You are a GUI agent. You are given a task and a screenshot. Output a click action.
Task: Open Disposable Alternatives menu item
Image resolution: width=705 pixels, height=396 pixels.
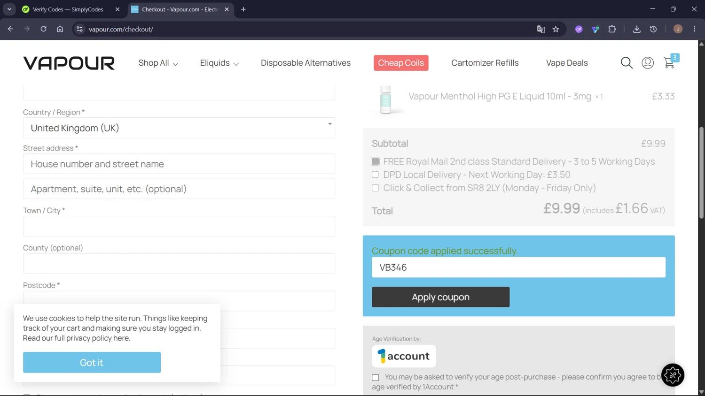[305, 63]
